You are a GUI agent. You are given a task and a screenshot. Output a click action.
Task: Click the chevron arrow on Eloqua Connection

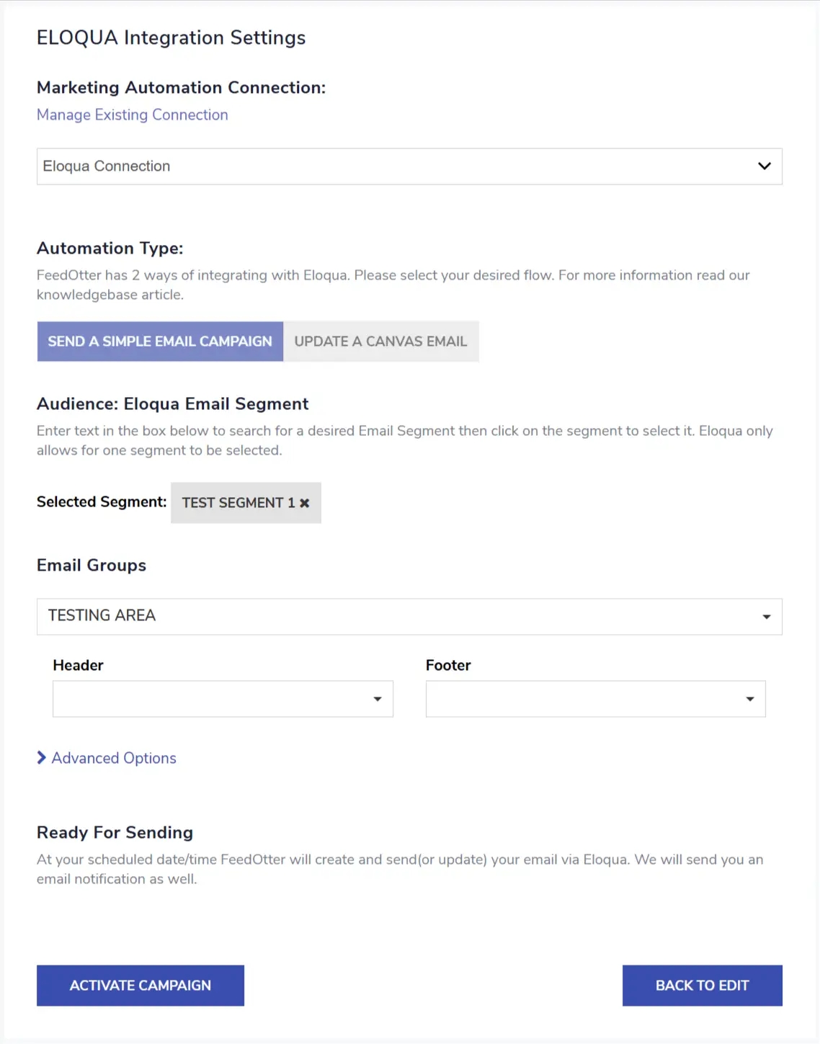coord(764,166)
